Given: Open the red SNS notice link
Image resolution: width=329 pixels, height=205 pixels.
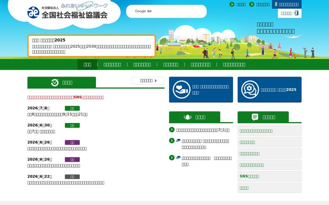Looking at the screenshot, I should [65, 97].
